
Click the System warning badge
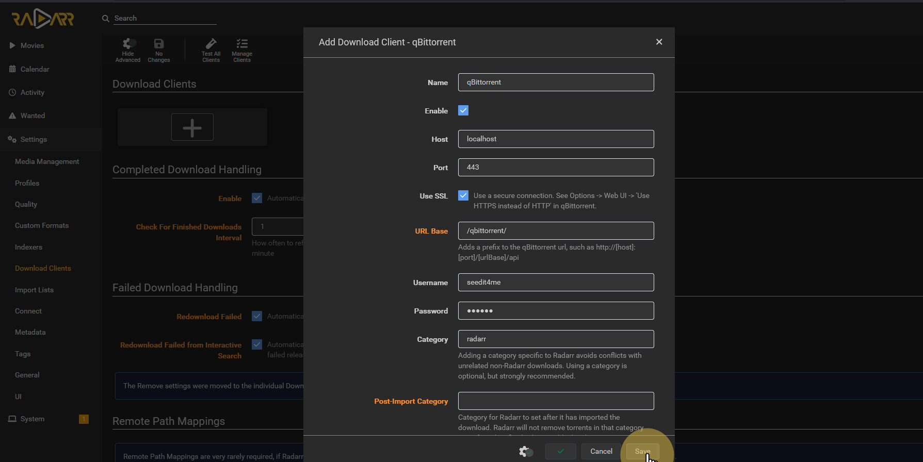coord(84,419)
